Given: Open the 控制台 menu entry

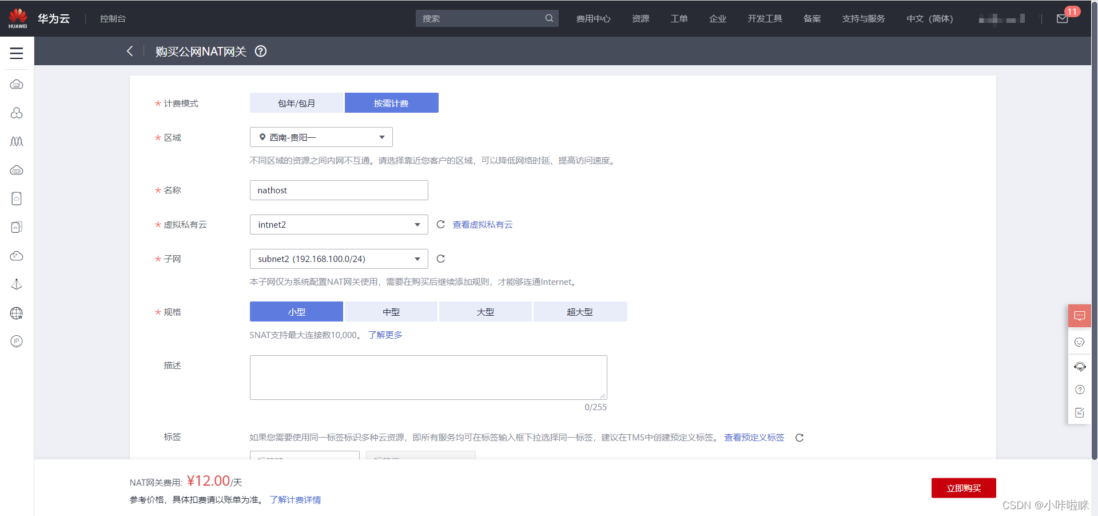Looking at the screenshot, I should coord(112,18).
